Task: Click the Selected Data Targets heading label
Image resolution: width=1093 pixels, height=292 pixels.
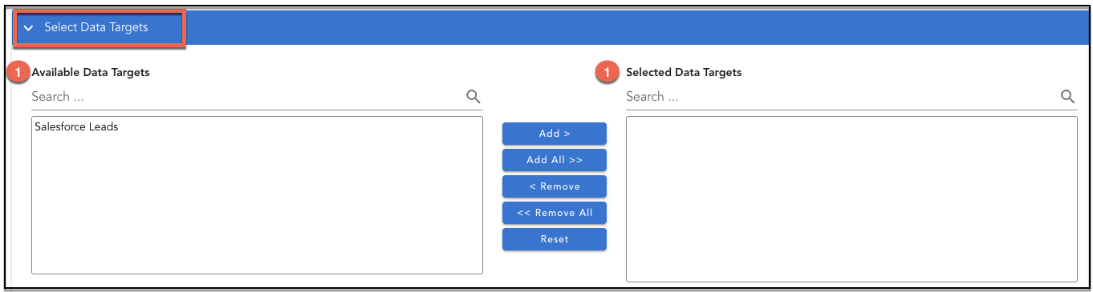Action: [684, 73]
